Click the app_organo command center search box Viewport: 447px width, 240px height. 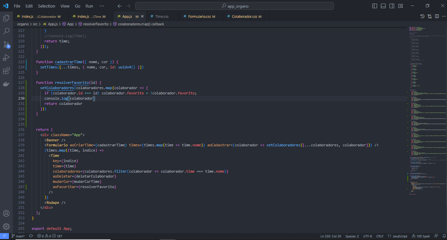click(x=235, y=6)
